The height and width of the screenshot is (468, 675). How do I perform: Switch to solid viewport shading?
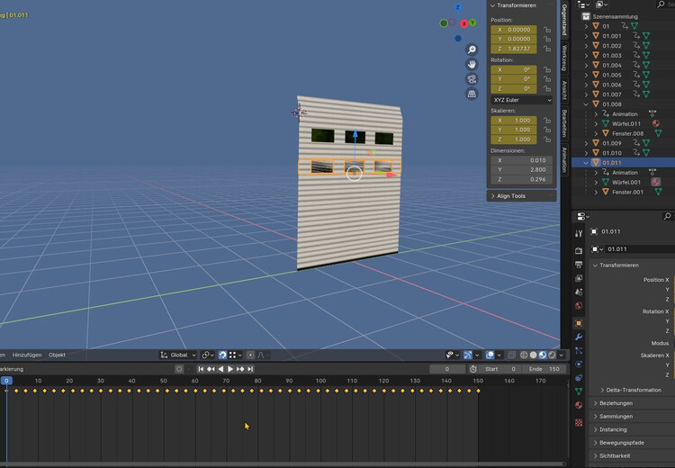[x=534, y=355]
